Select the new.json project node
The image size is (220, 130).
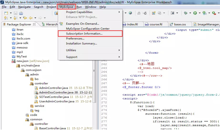pos(30,61)
